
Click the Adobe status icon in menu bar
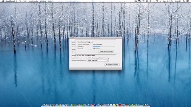coord(140,1)
